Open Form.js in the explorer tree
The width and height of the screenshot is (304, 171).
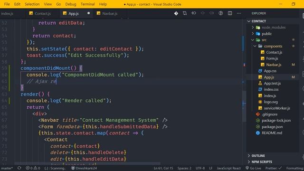click(272, 58)
